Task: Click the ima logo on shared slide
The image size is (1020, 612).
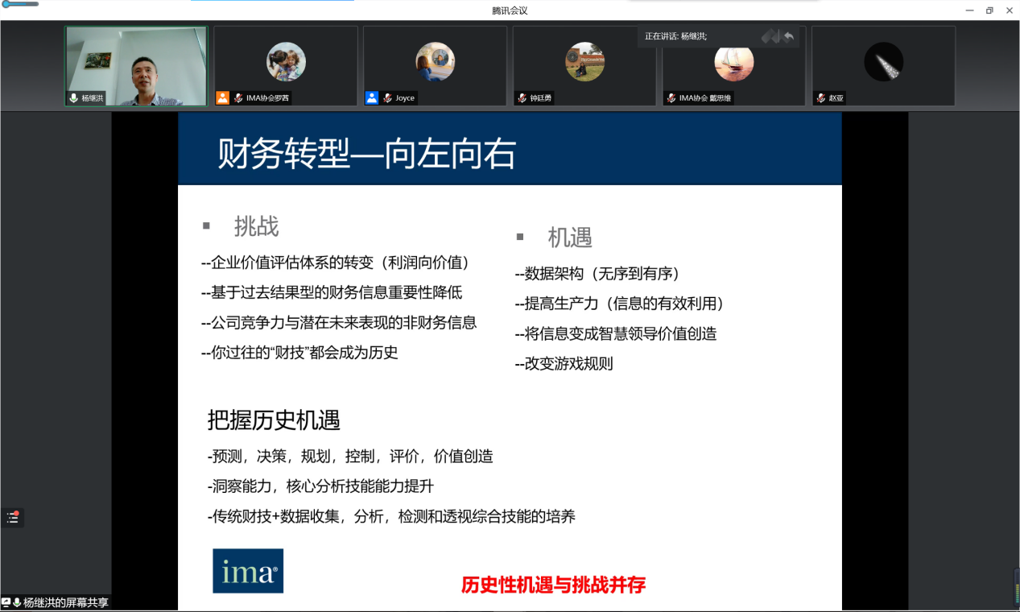Action: (x=248, y=571)
